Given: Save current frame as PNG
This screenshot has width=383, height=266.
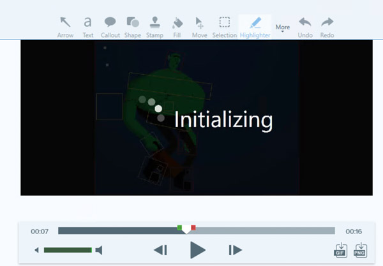Looking at the screenshot, I should coord(360,250).
